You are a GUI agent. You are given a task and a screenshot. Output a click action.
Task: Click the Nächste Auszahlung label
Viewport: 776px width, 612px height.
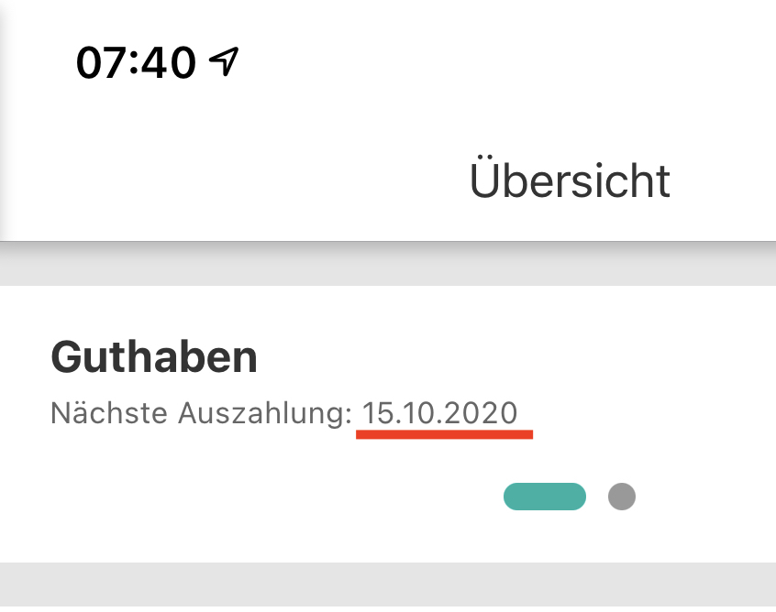click(x=201, y=413)
